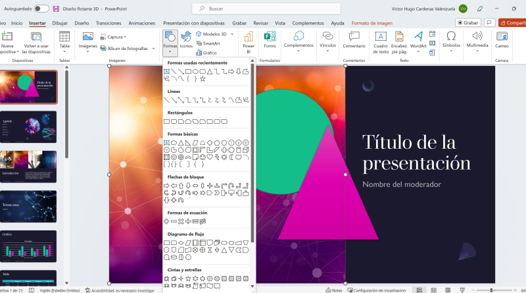Switch to reading view icon
526x293 pixels.
tap(448, 290)
